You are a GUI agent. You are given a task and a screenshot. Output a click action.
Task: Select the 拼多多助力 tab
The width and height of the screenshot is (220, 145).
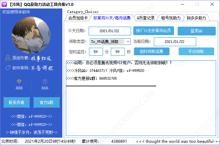pos(197,18)
